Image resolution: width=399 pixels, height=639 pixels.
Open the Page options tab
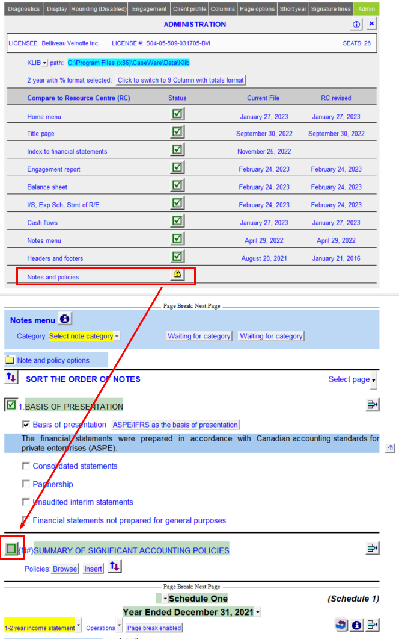click(257, 9)
